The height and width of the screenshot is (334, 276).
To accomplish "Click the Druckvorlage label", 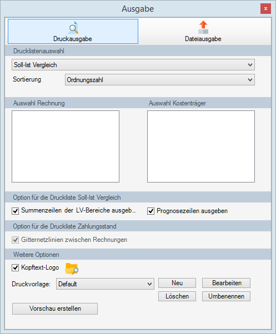I will coord(31,284).
